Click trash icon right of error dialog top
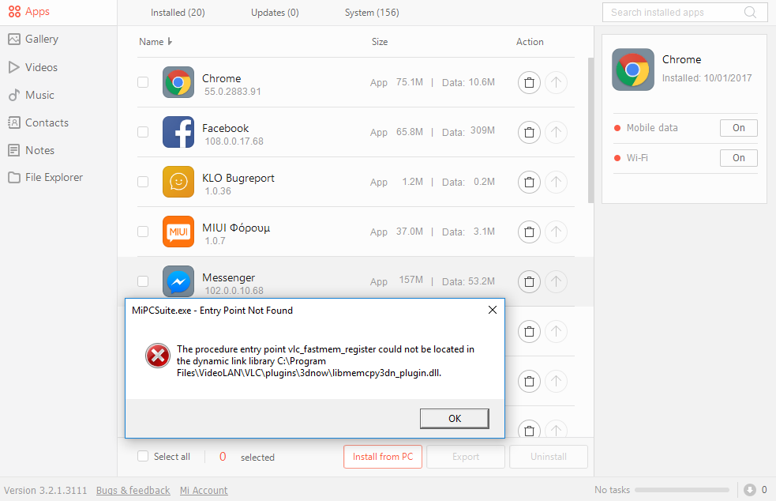 coord(529,331)
